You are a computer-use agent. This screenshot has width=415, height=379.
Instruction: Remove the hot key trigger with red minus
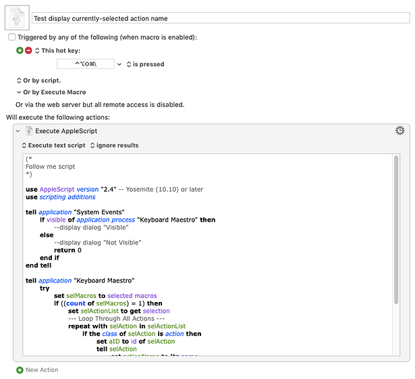coord(28,51)
